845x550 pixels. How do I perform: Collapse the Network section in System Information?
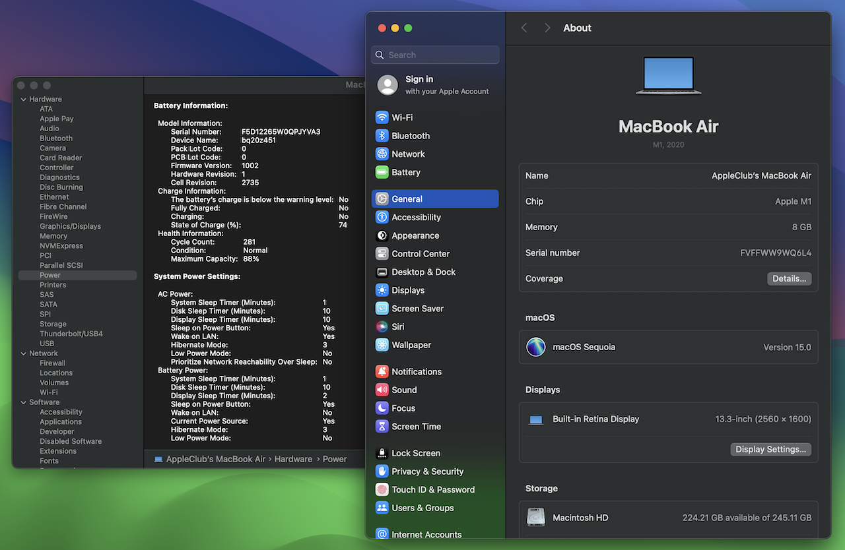point(24,353)
